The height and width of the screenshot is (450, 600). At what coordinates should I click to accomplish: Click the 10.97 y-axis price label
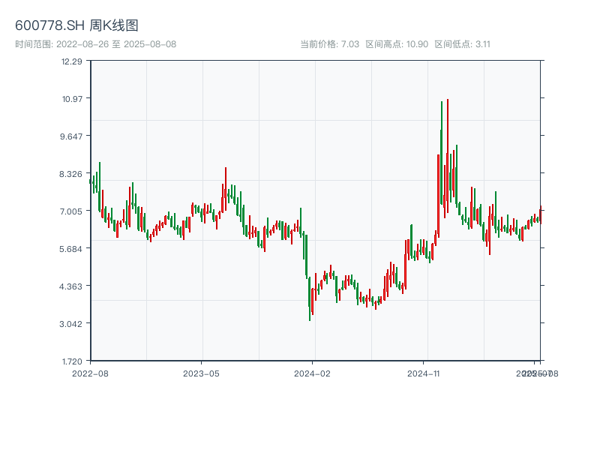(72, 99)
